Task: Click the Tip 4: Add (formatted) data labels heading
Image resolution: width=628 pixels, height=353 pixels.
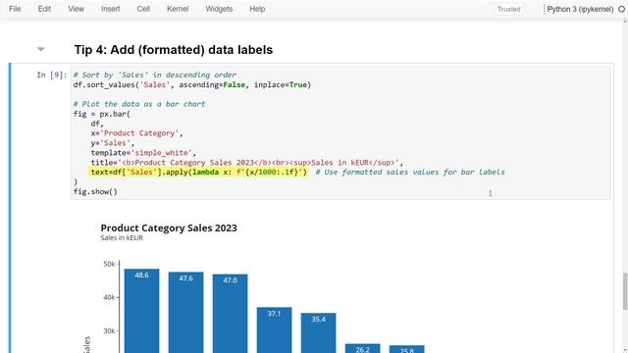Action: coord(174,50)
